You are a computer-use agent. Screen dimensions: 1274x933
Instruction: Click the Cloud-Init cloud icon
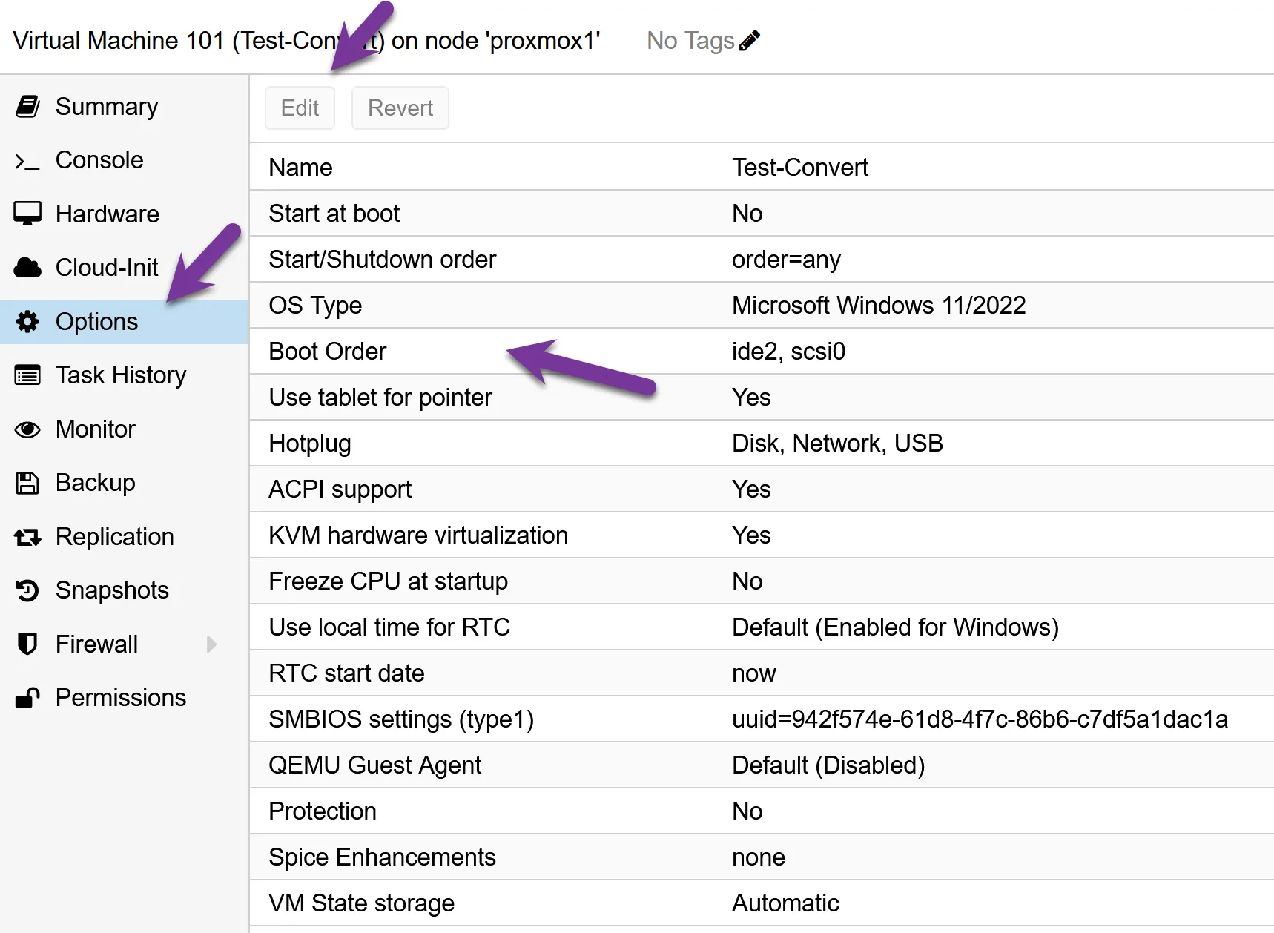pyautogui.click(x=27, y=268)
